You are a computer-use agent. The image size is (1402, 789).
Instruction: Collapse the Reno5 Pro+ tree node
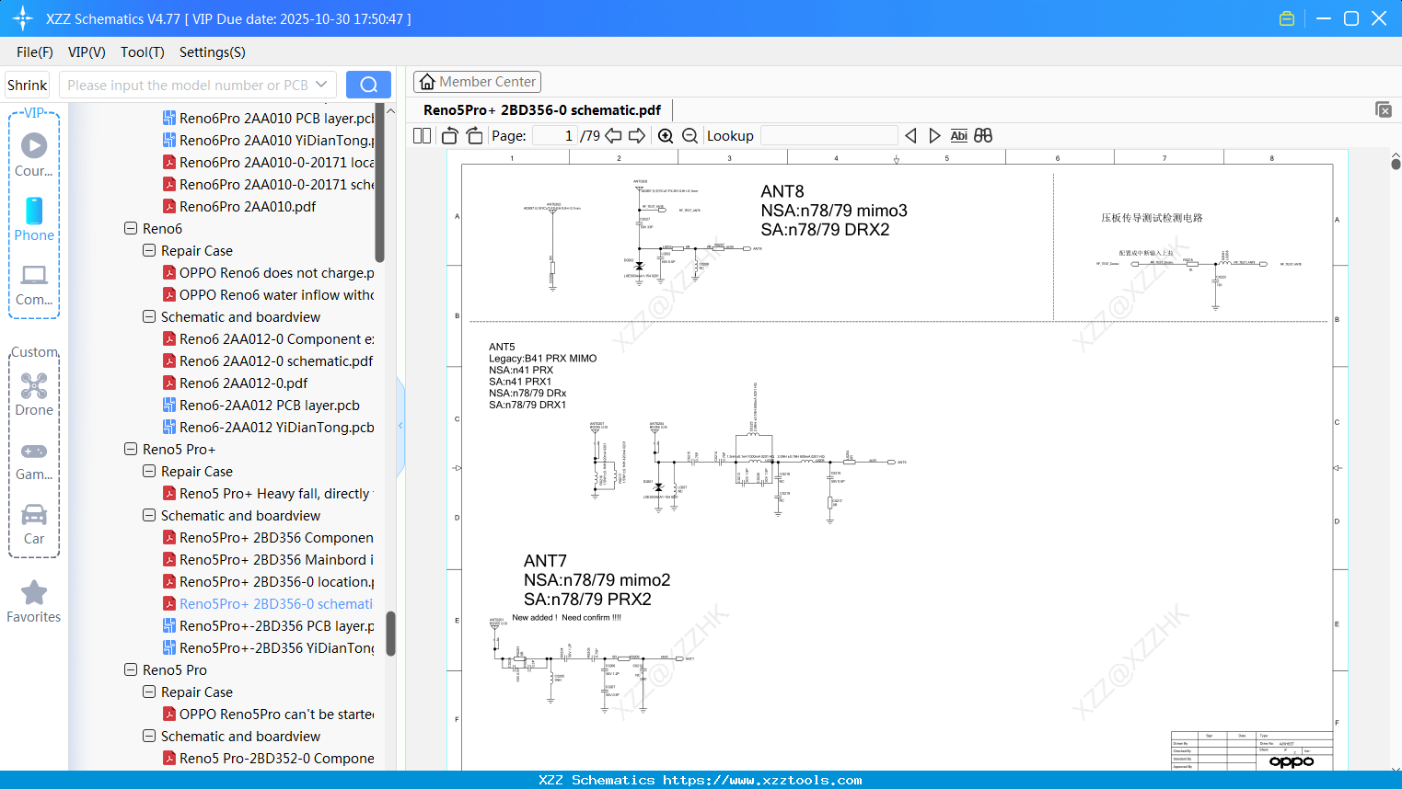click(131, 449)
